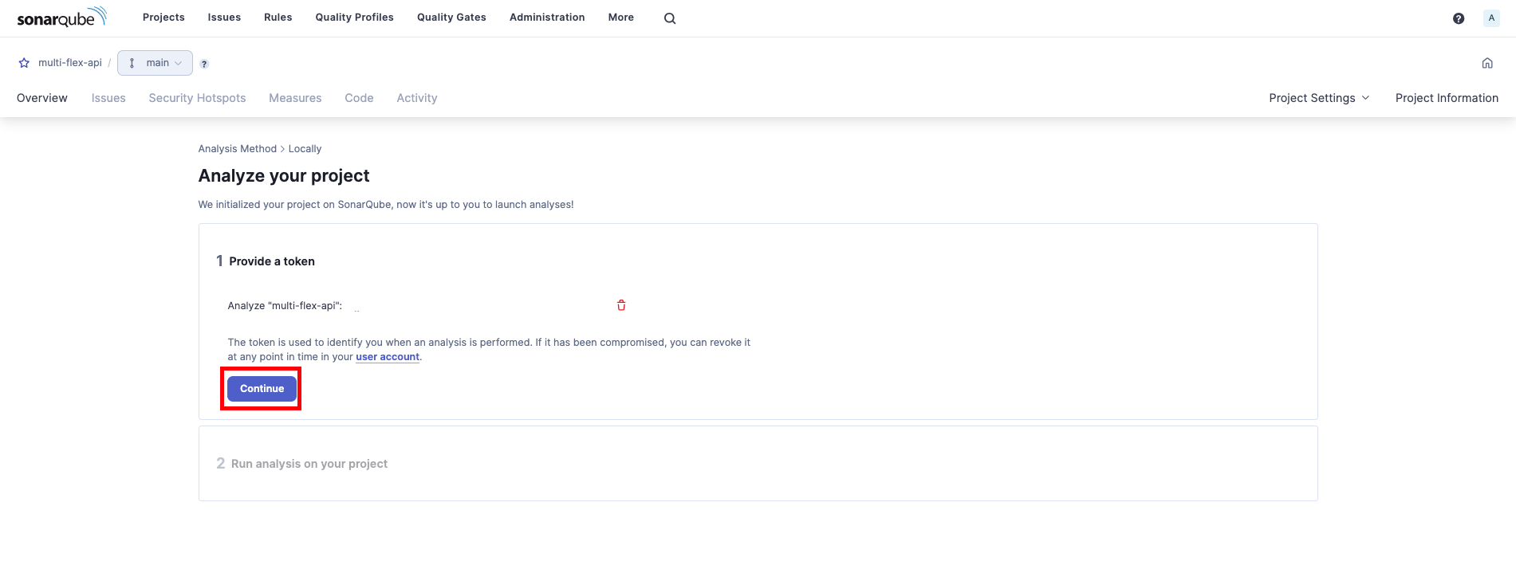Click the home icon on the right
Viewport: 1516px width, 561px height.
tap(1487, 63)
